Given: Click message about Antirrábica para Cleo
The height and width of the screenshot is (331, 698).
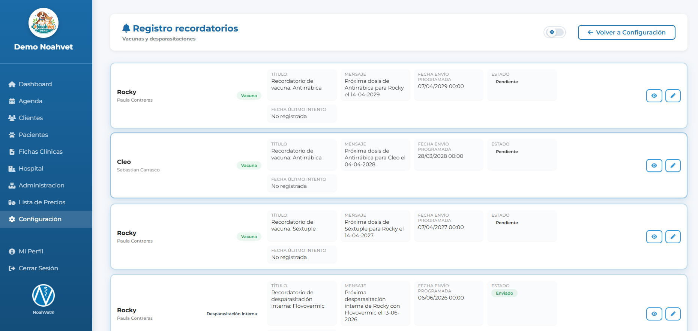Looking at the screenshot, I should tap(375, 157).
